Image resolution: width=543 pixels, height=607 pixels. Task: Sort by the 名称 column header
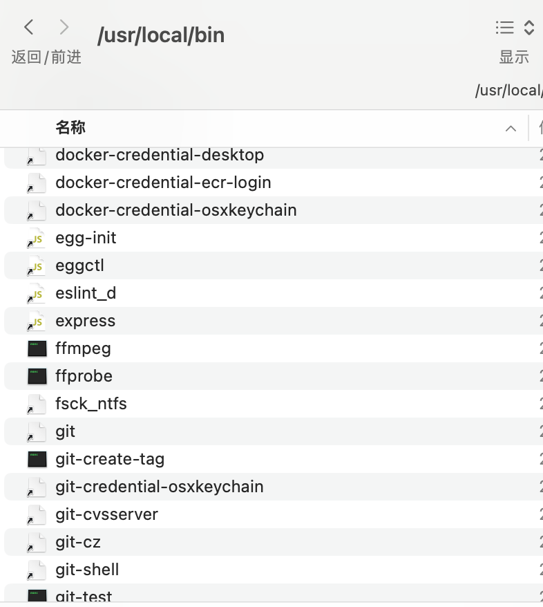coord(70,128)
